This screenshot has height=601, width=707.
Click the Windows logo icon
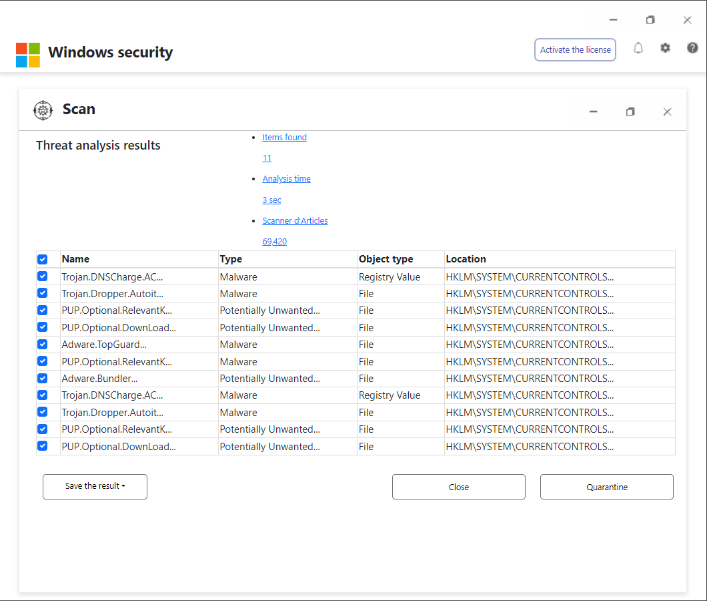click(28, 55)
